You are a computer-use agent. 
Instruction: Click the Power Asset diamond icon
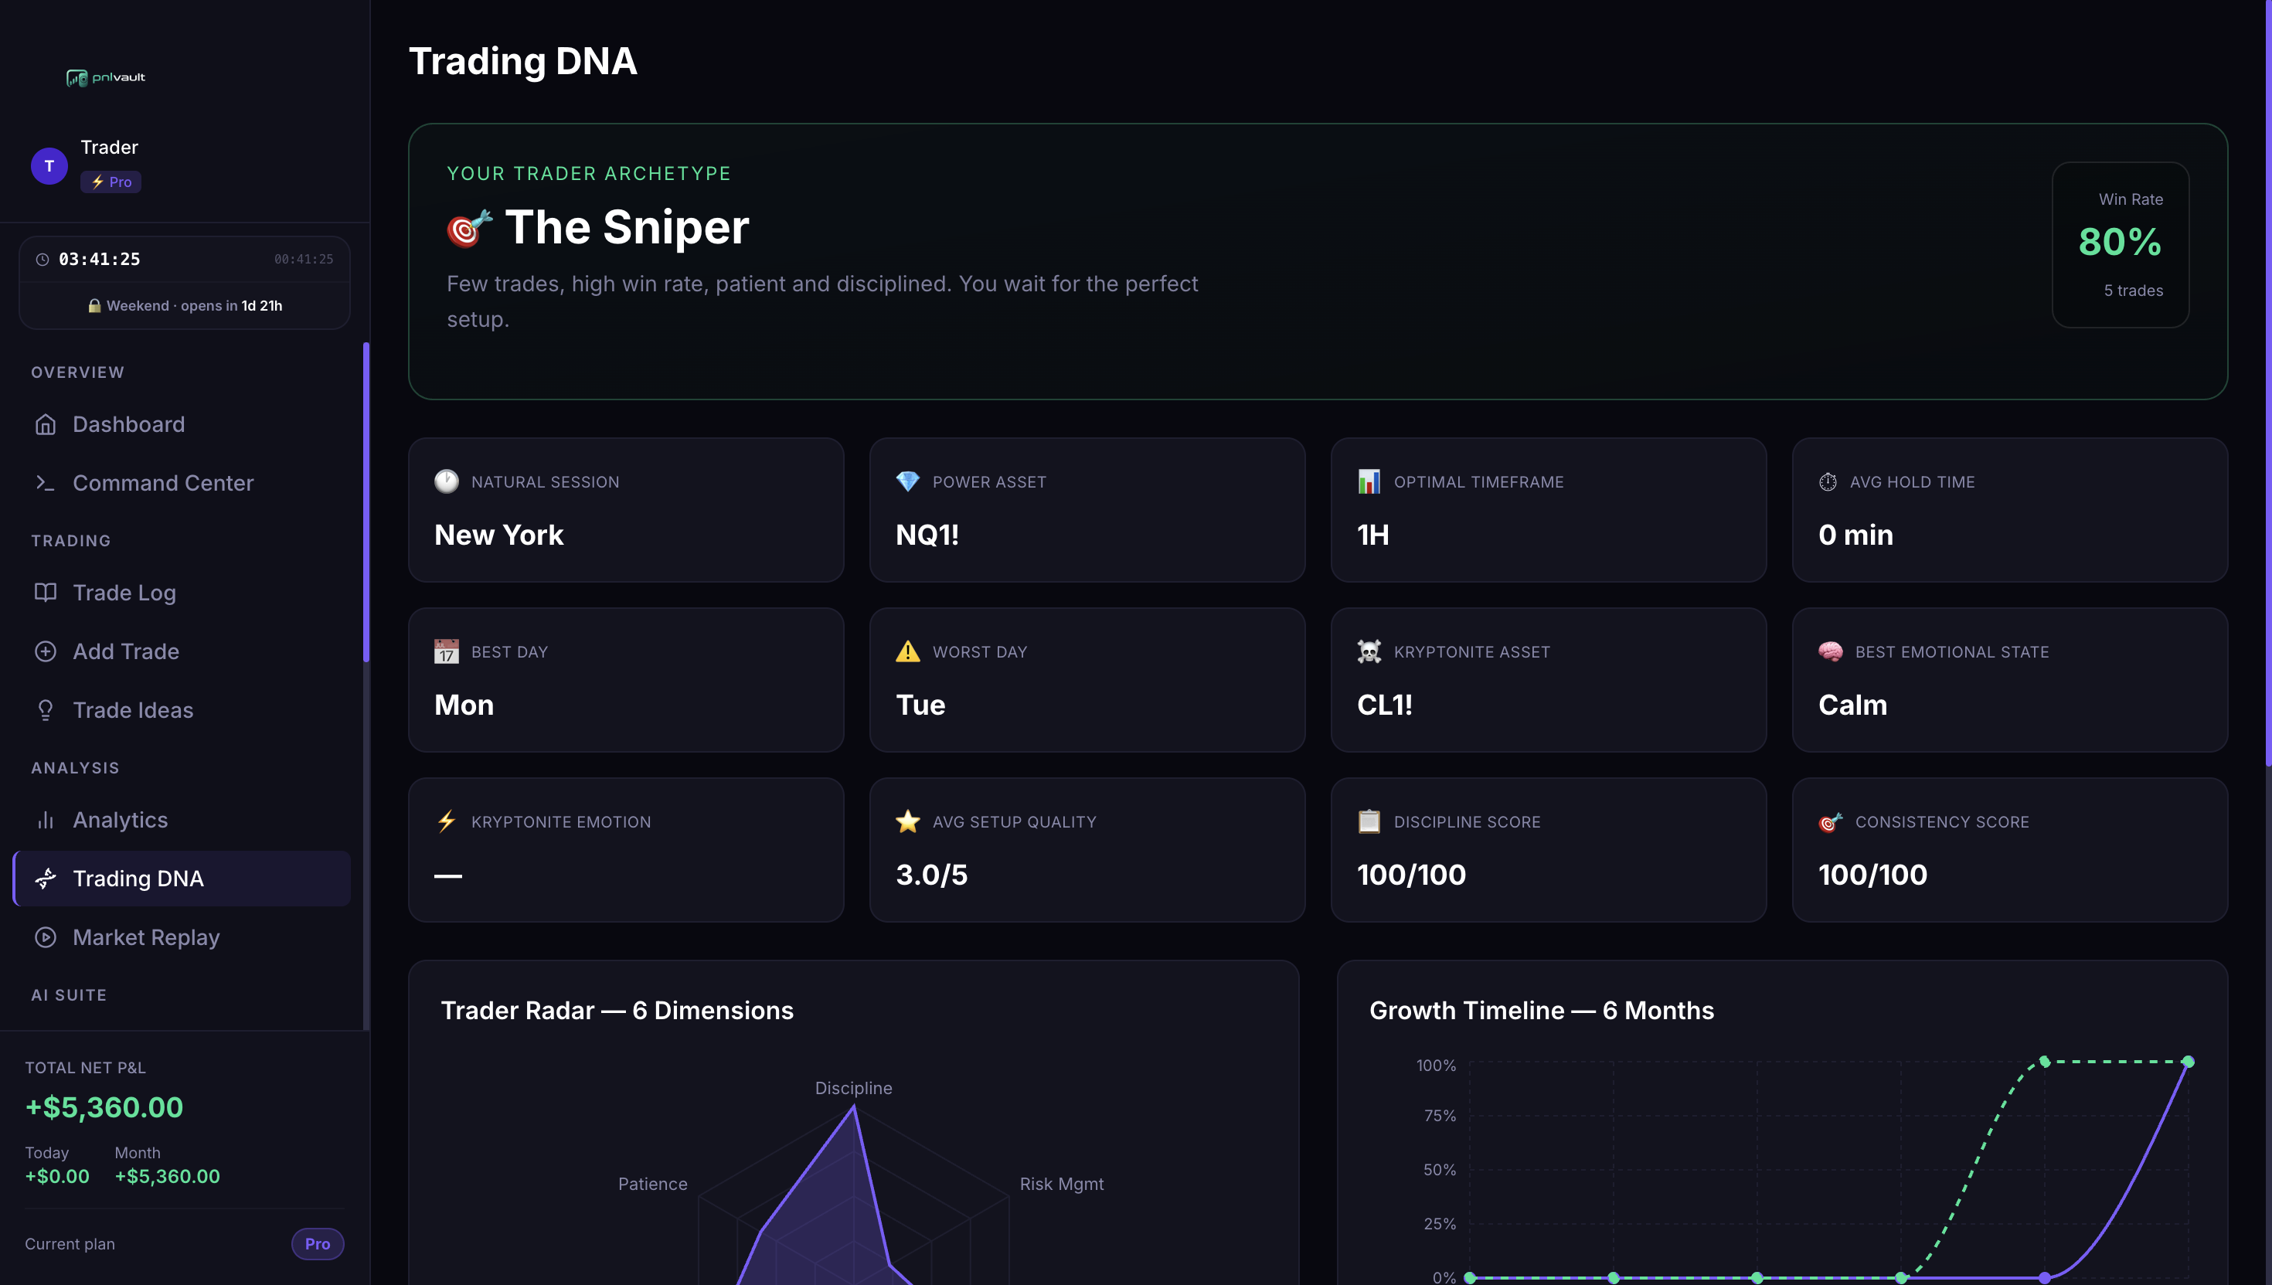[907, 481]
